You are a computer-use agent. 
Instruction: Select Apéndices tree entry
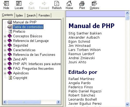click(21, 73)
